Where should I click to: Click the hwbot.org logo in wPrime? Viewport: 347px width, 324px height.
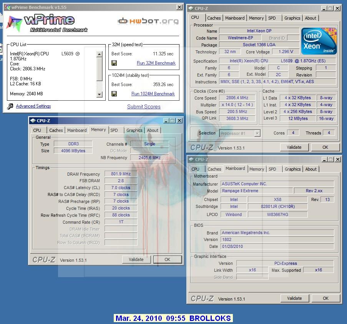click(x=148, y=21)
